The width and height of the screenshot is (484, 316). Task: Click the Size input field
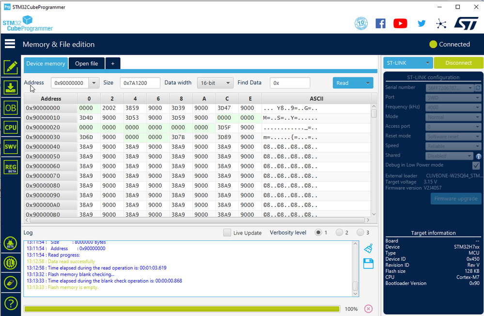(140, 83)
